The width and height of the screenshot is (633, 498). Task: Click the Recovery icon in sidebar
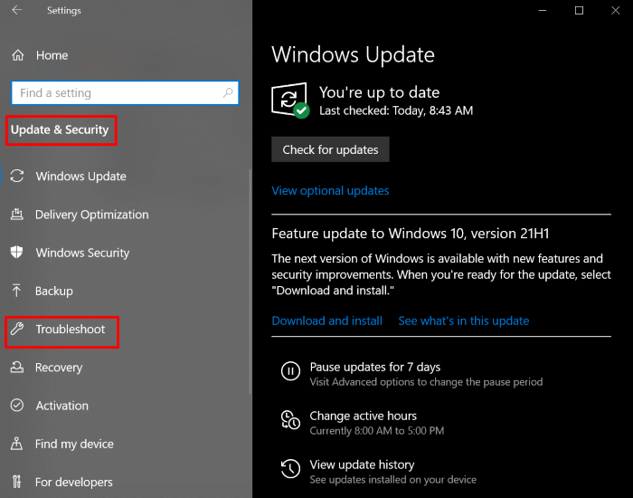[17, 368]
